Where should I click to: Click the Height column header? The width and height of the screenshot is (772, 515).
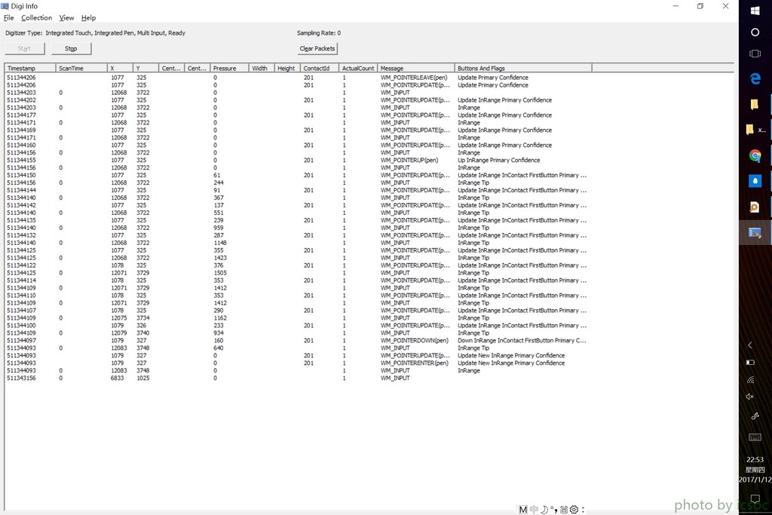point(287,68)
